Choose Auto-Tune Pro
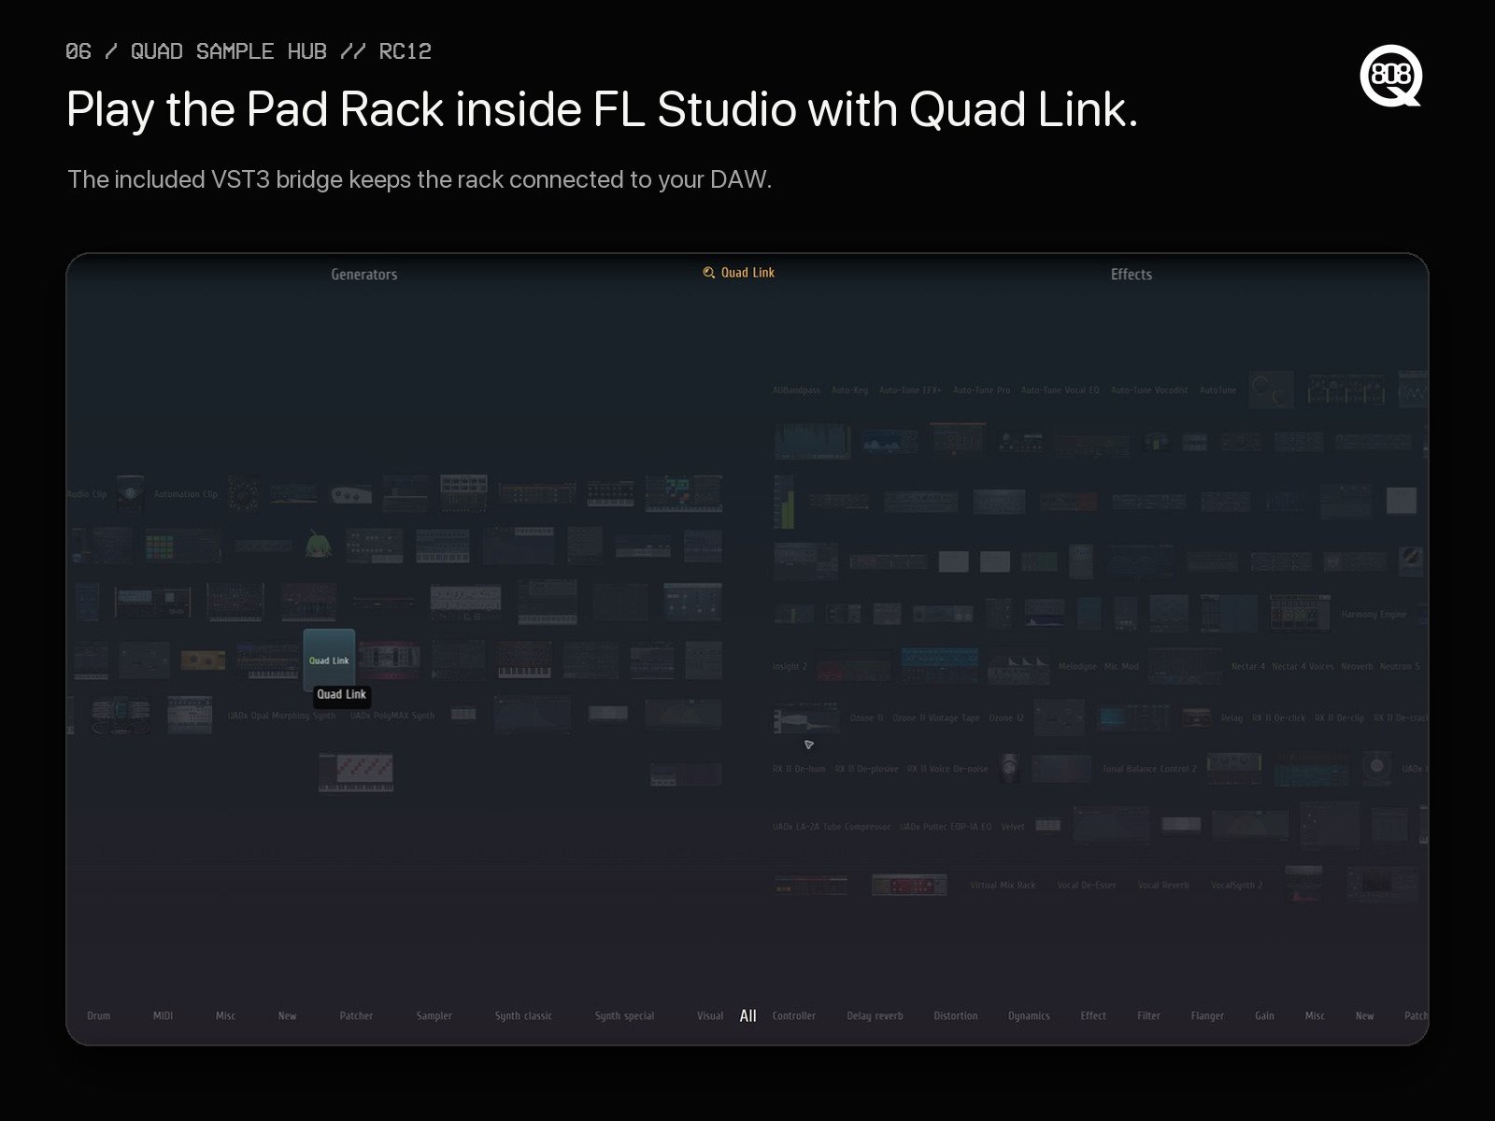 click(x=981, y=390)
